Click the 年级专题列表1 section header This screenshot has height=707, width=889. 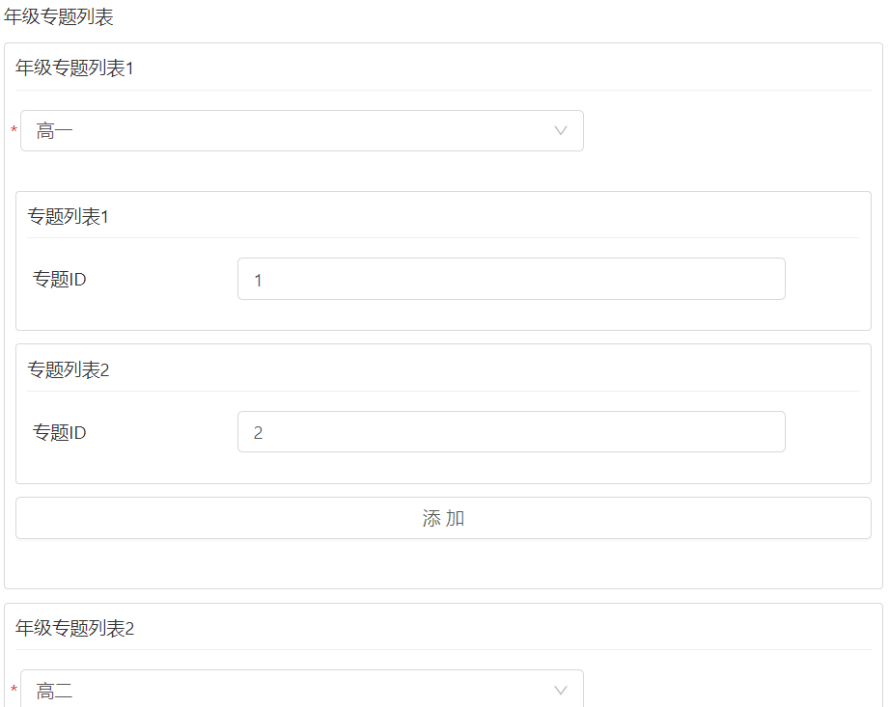pos(74,68)
